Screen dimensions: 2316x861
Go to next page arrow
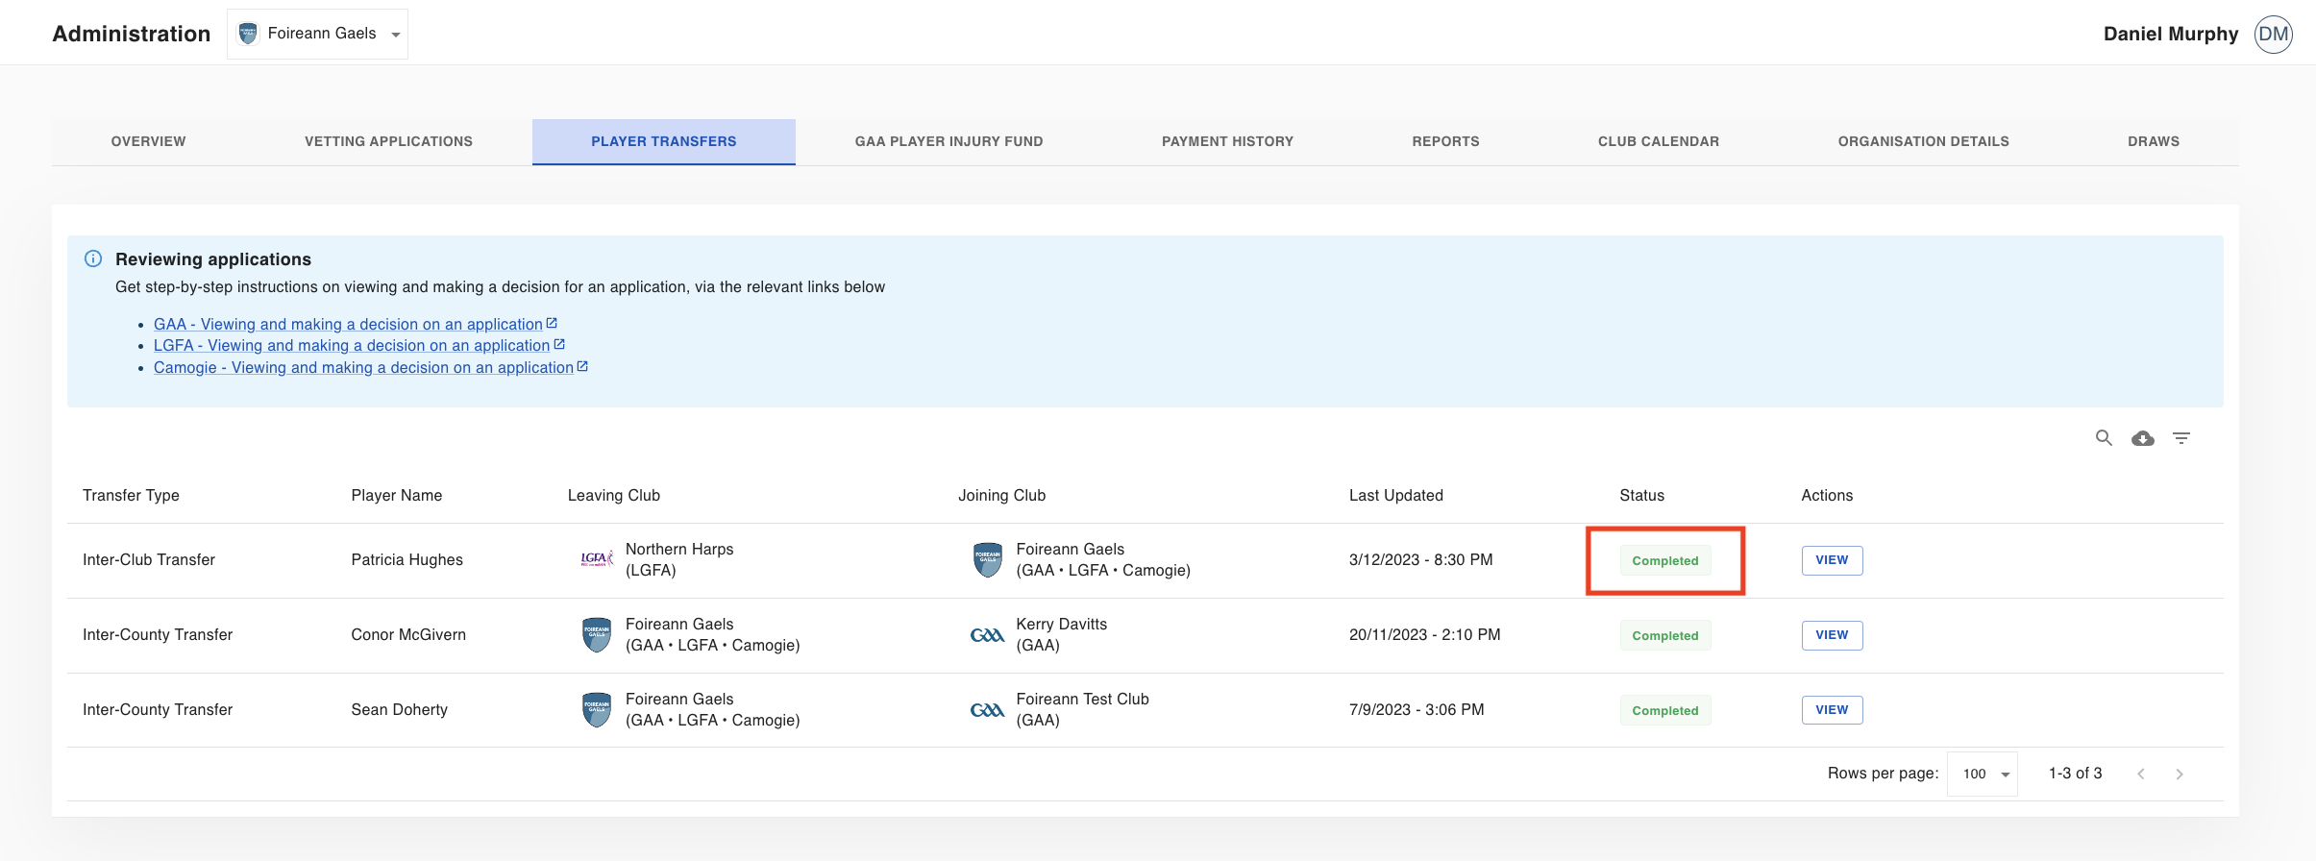point(2180,774)
